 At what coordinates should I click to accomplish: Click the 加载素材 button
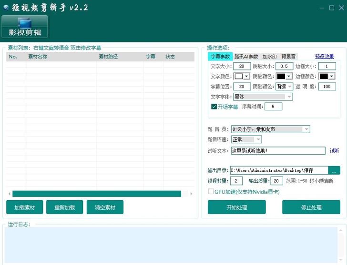pos(24,207)
